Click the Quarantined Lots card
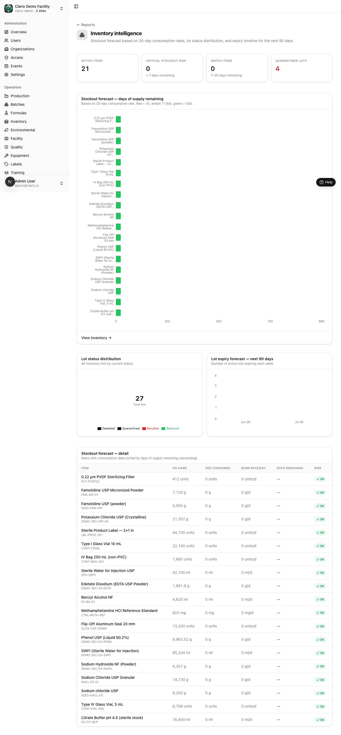341x735 pixels. 301,68
